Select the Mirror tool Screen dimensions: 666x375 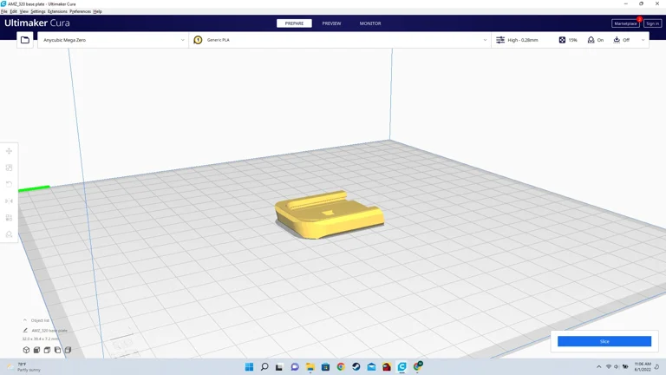(x=10, y=201)
